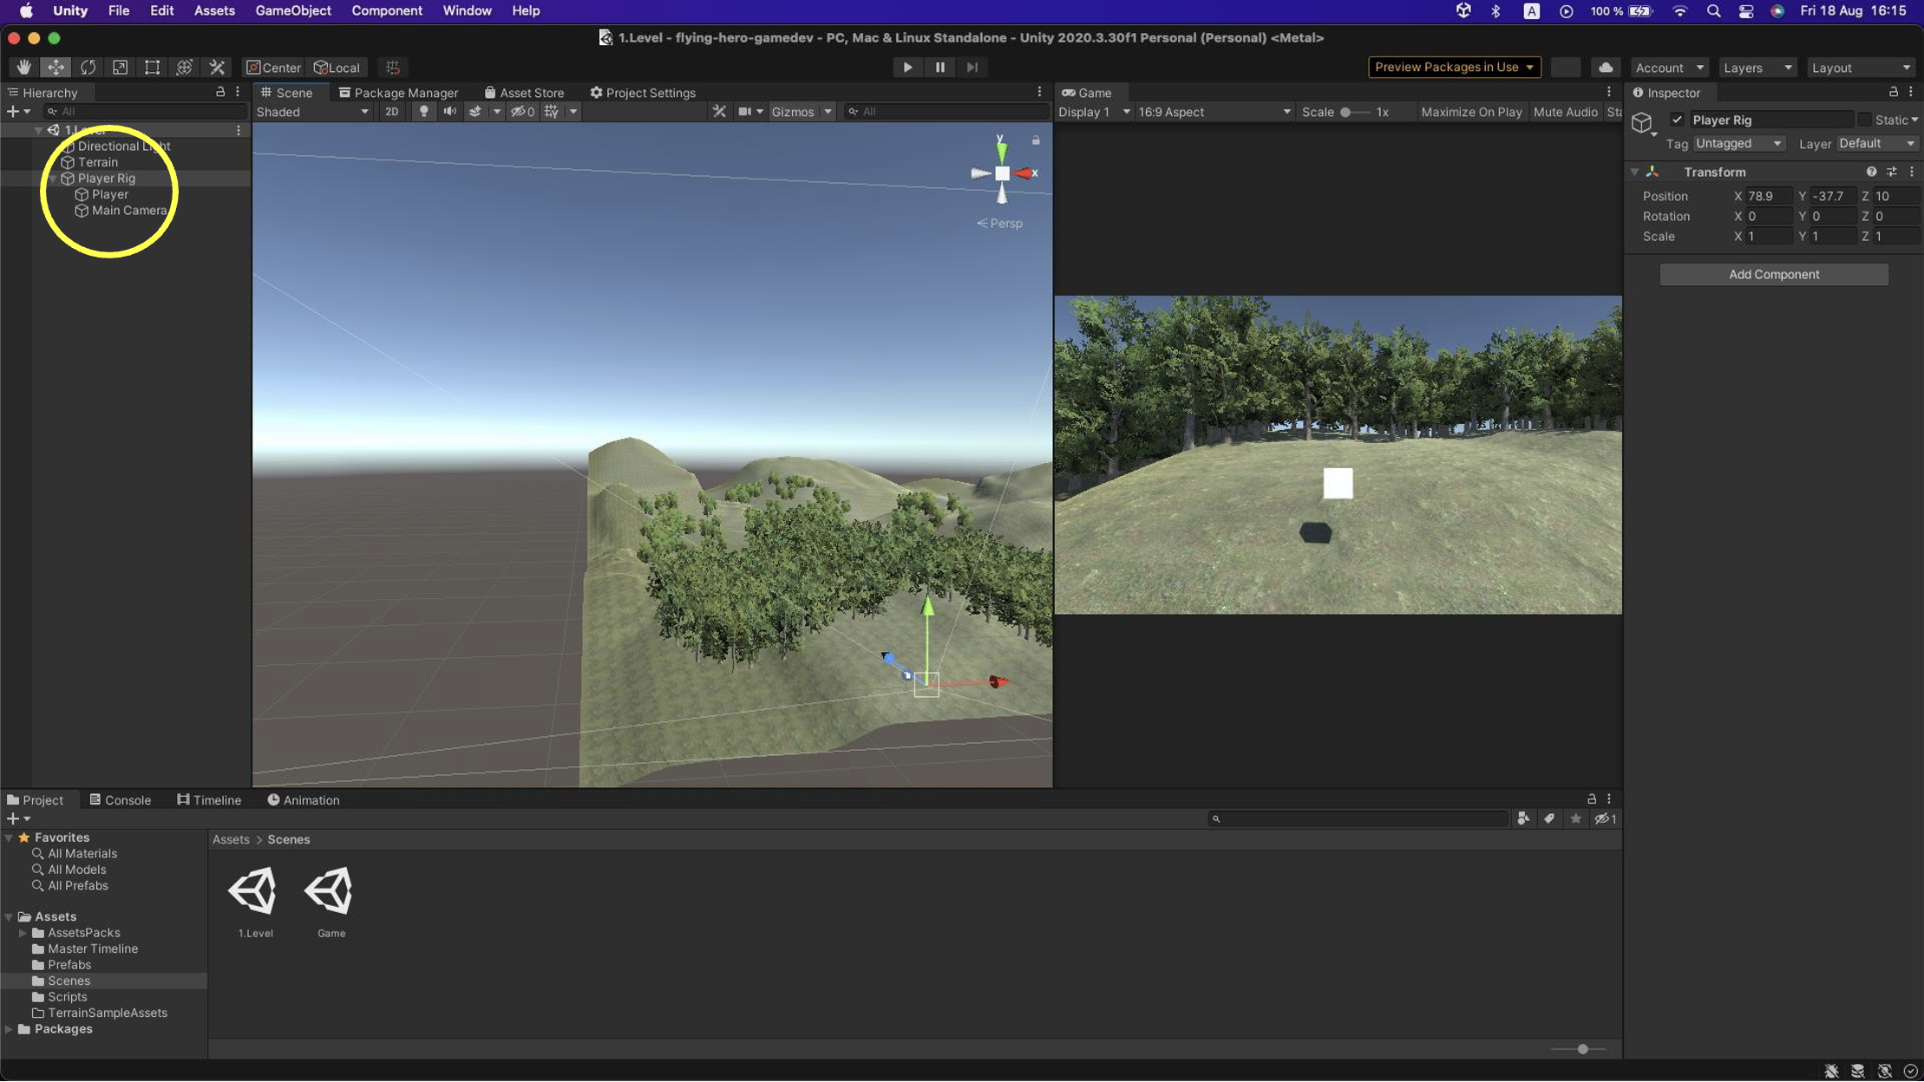Screen dimensions: 1924x1082
Task: Toggle grid snapping in toolbar
Action: pyautogui.click(x=393, y=67)
